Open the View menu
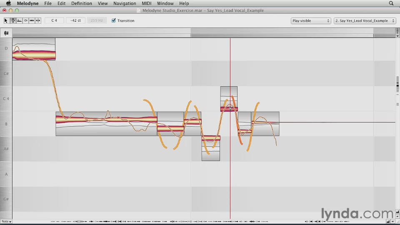Viewport: 400px width, 225px height. coord(102,3)
